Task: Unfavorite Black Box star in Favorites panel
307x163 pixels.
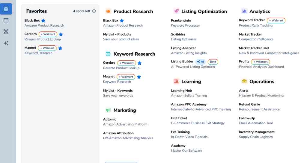Action: coord(43,21)
